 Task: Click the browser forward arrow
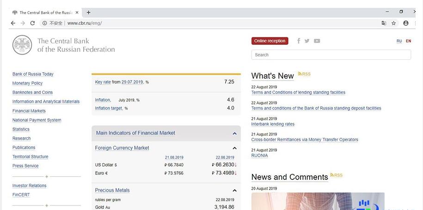23,23
